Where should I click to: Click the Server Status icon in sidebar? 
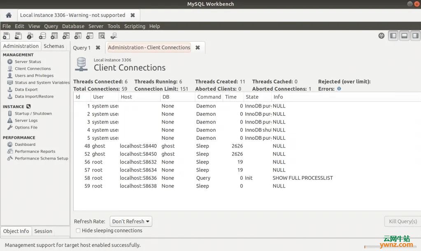pos(10,61)
